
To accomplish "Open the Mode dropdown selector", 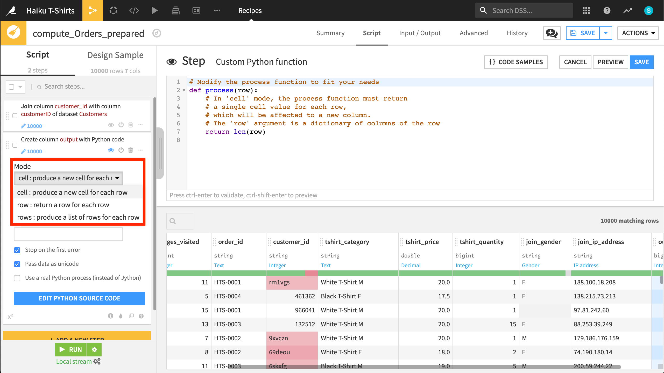I will [68, 178].
